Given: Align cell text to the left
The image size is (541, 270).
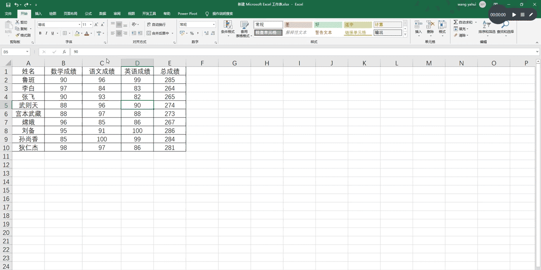Looking at the screenshot, I should click(113, 33).
